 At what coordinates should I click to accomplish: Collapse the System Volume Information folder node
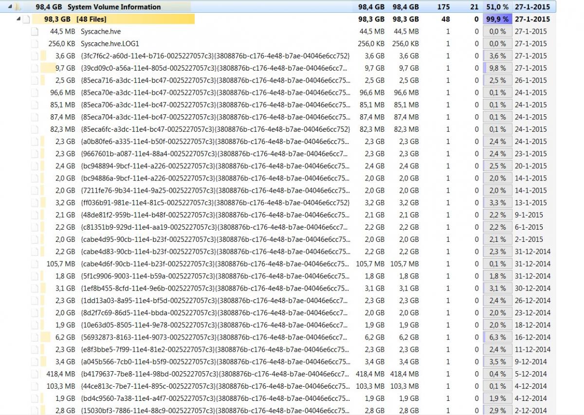11,7
